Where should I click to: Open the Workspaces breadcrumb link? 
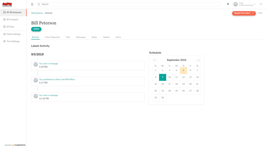coord(37,13)
